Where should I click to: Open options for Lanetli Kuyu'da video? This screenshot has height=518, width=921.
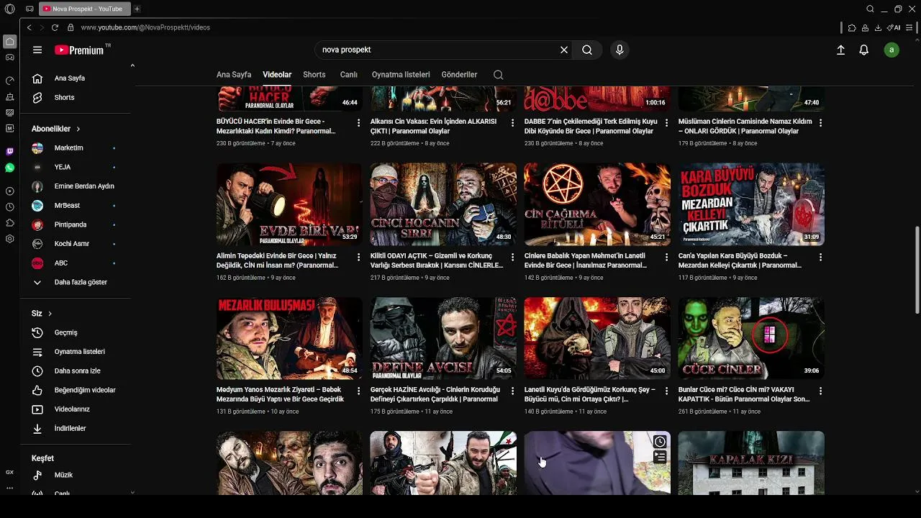pyautogui.click(x=666, y=391)
